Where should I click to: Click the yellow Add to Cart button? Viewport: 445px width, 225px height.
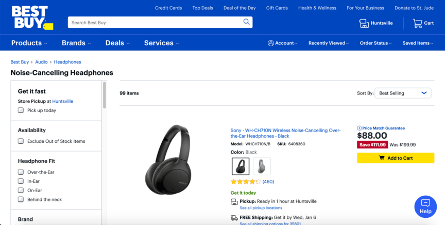point(396,158)
